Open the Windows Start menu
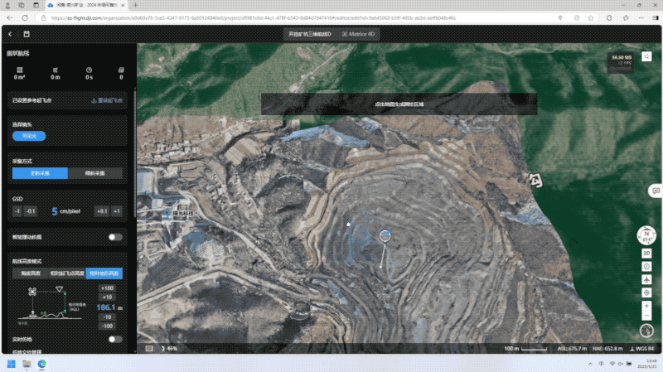This screenshot has height=372, width=663. 12,364
